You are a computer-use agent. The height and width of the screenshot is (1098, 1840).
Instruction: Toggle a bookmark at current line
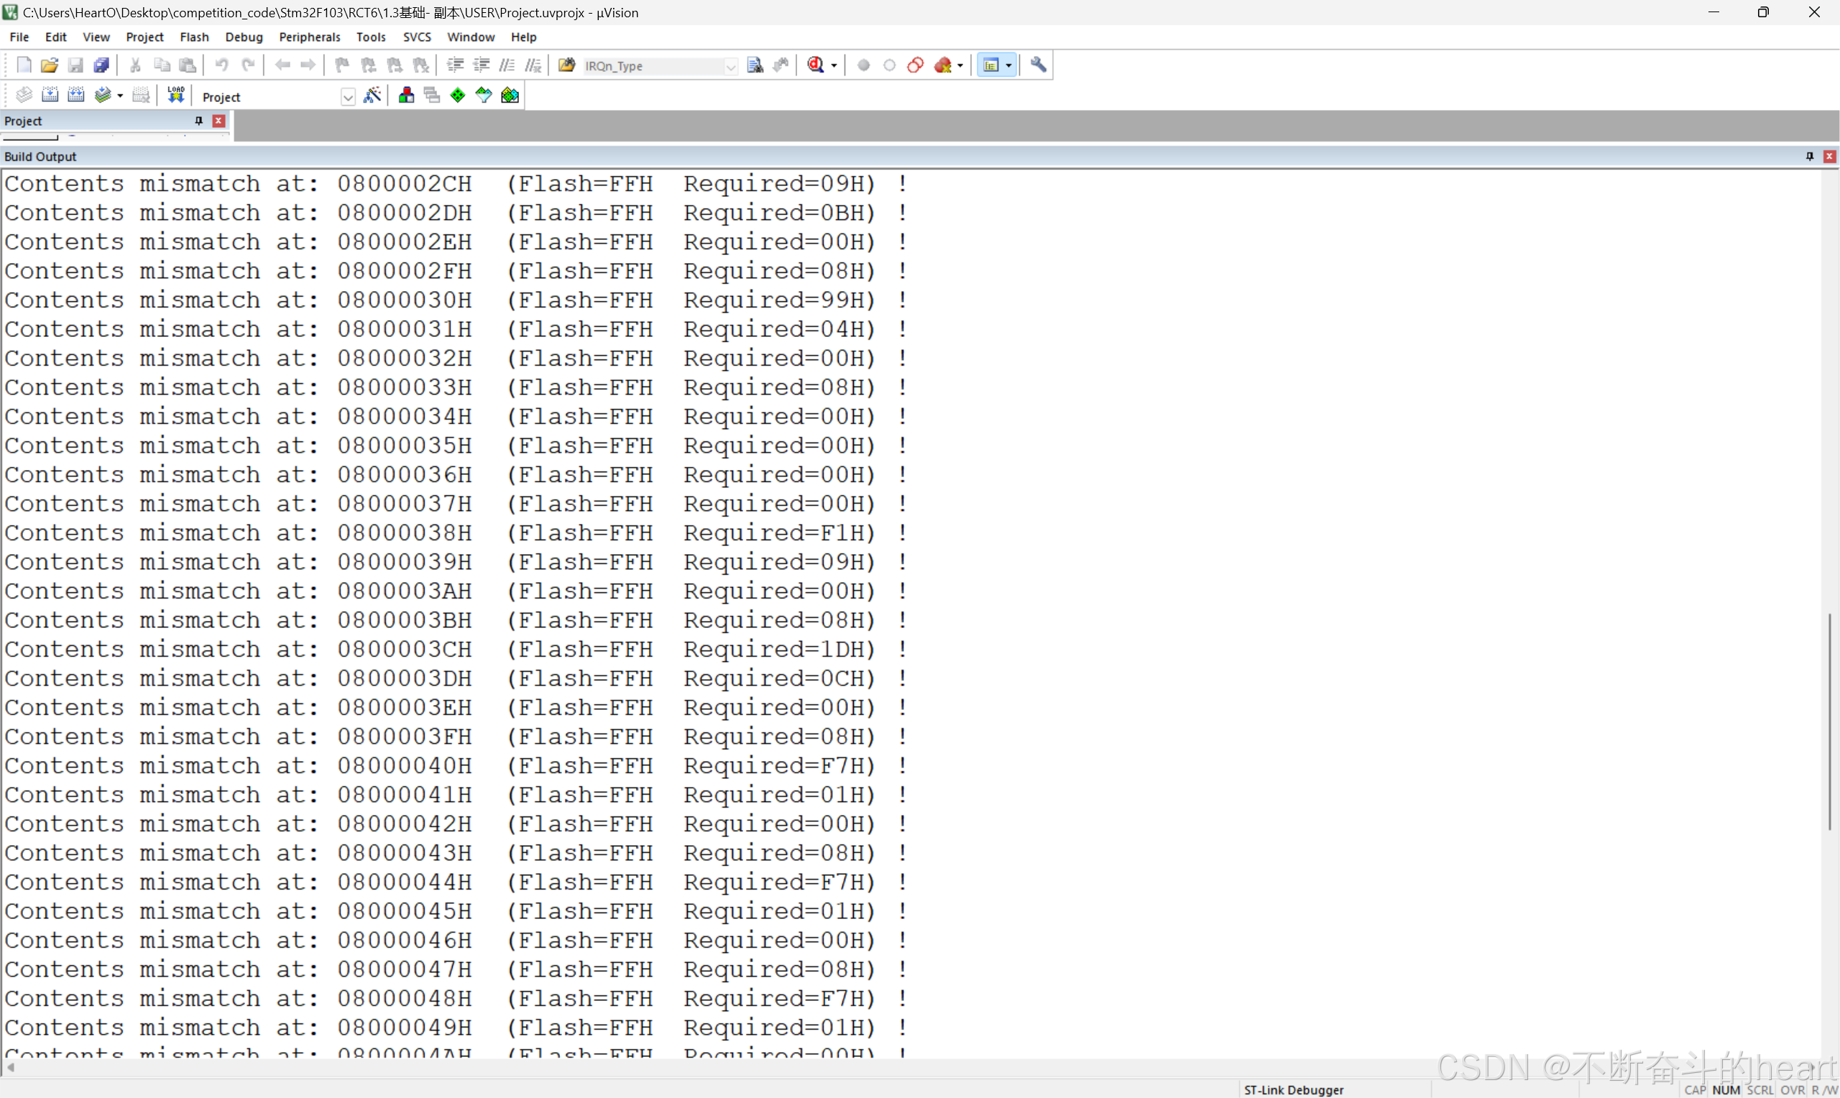click(x=342, y=65)
